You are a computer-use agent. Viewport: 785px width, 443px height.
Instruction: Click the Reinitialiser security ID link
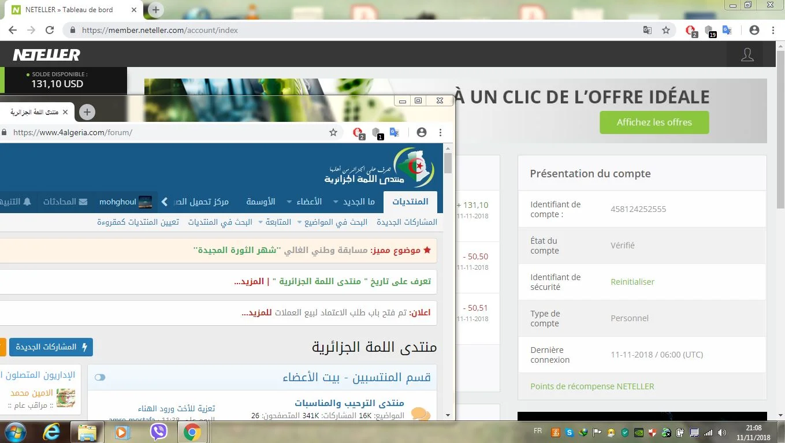tap(633, 282)
